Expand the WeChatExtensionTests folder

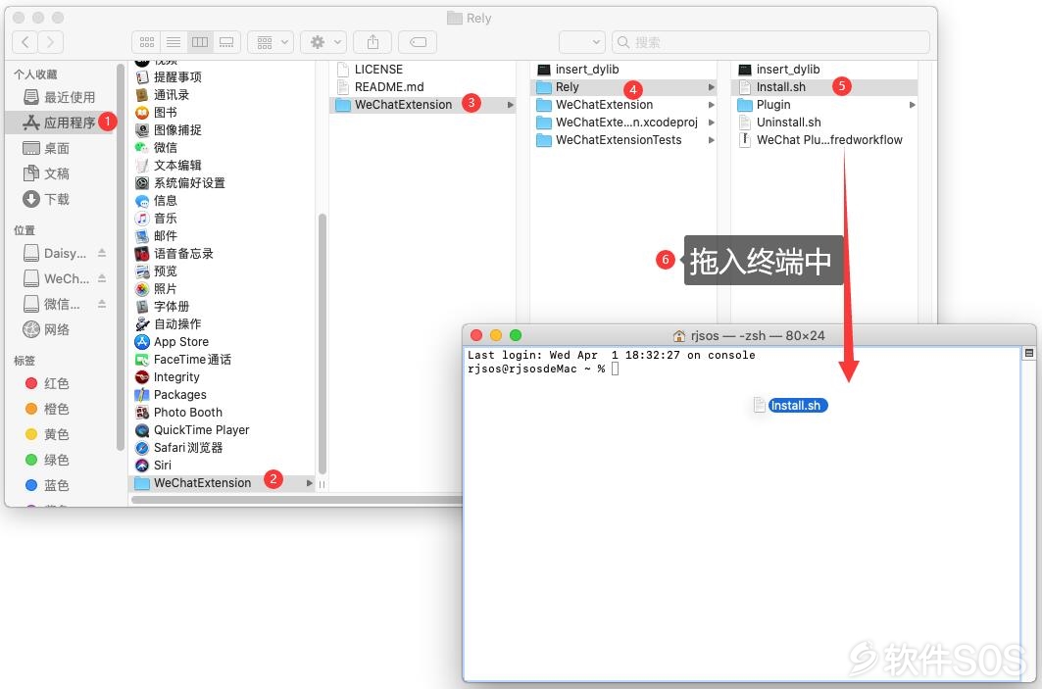tap(711, 139)
